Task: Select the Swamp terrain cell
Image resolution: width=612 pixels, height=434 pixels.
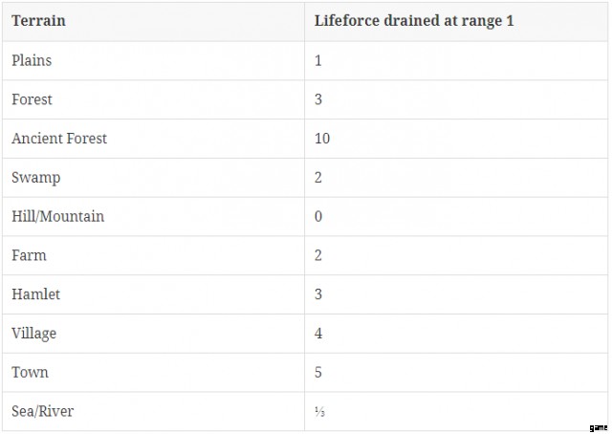Action: point(33,178)
